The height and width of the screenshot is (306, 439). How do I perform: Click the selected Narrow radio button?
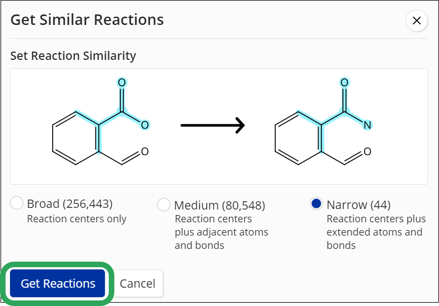[x=316, y=203]
